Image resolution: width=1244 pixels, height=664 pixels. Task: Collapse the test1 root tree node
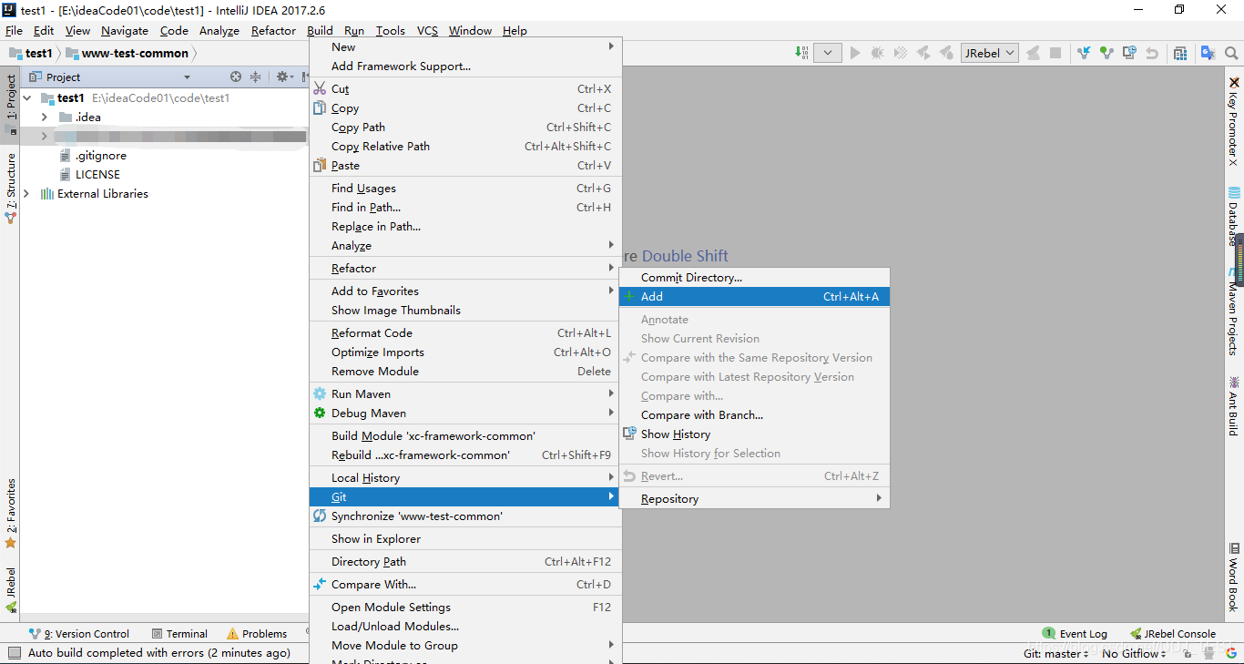(x=27, y=97)
